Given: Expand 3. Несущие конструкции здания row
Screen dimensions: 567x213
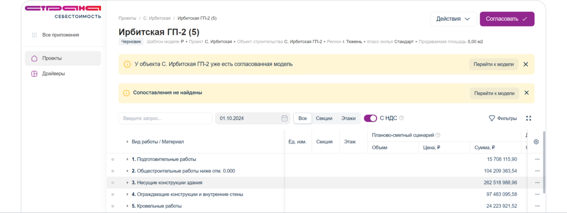Looking at the screenshot, I should 127,183.
